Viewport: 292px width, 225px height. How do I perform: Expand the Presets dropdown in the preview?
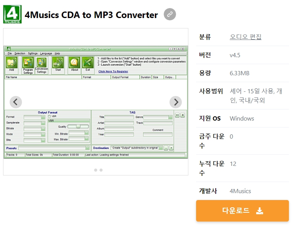(x=87, y=148)
